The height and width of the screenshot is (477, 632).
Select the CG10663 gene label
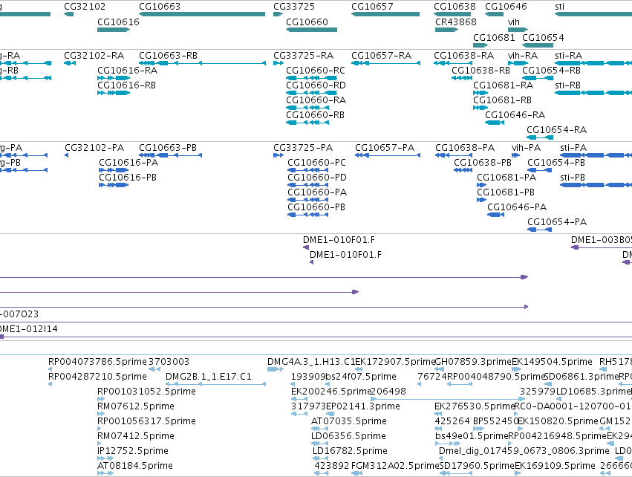click(160, 7)
